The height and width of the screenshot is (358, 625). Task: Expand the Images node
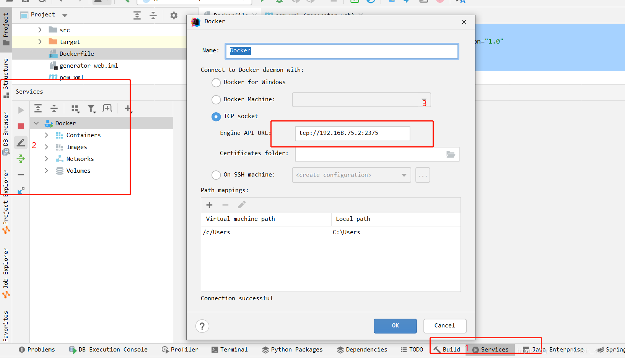tap(46, 147)
